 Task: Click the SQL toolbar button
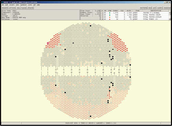18,8
